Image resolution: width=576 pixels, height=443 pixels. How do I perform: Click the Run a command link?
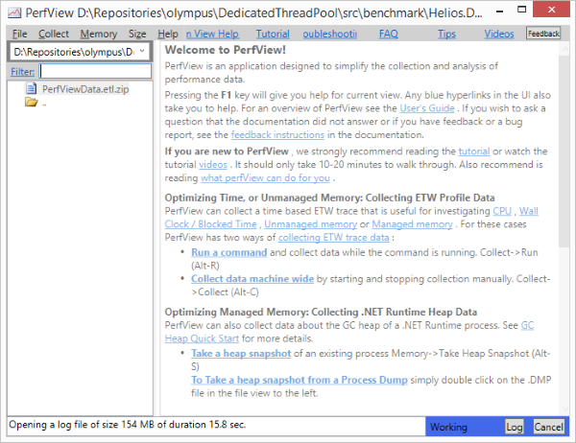pyautogui.click(x=228, y=252)
